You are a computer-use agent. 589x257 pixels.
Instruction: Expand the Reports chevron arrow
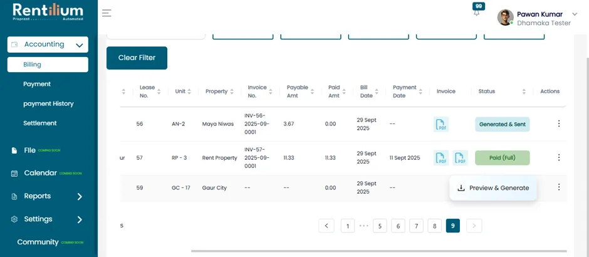tap(80, 196)
